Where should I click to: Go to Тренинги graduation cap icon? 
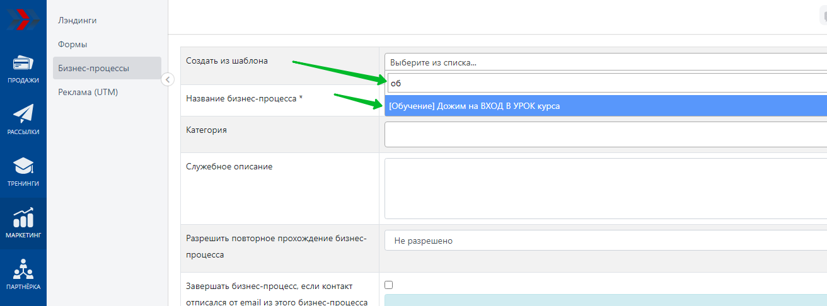click(23, 166)
